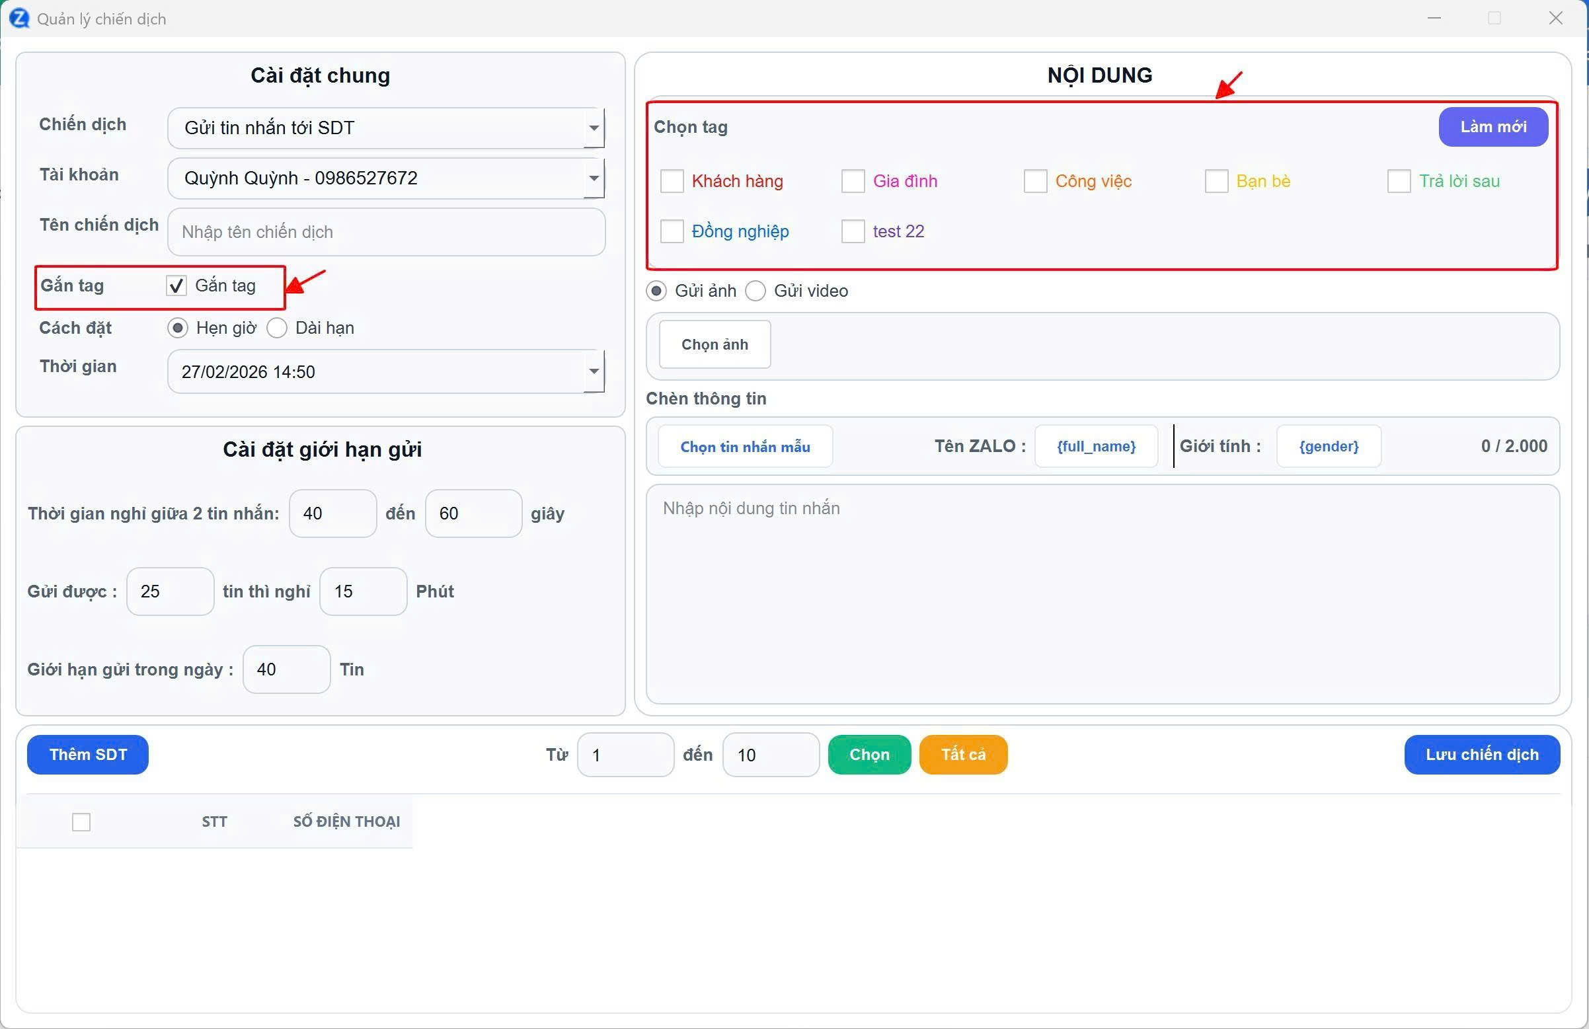Viewport: 1589px width, 1029px height.
Task: Focus the Tên chiến dịch input field
Action: (386, 232)
